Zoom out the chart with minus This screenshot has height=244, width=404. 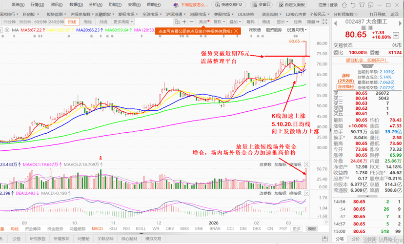point(191,21)
